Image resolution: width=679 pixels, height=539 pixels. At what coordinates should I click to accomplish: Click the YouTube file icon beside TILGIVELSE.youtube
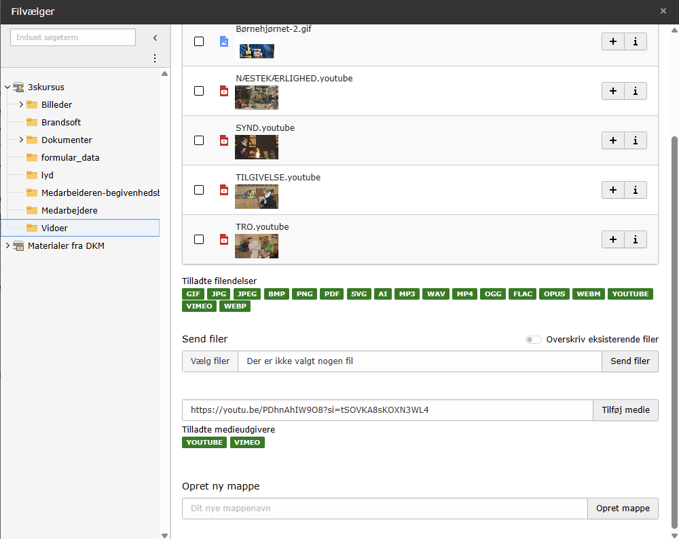click(224, 190)
